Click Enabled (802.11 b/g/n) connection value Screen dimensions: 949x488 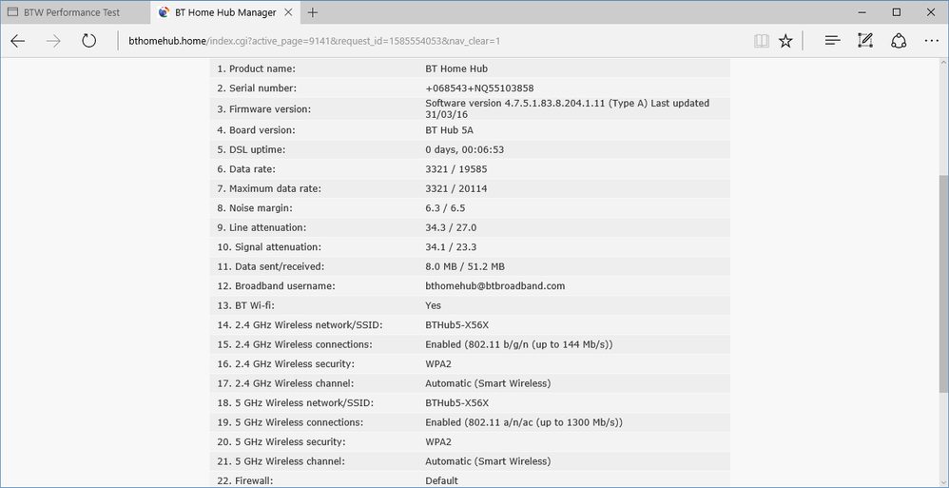(519, 344)
